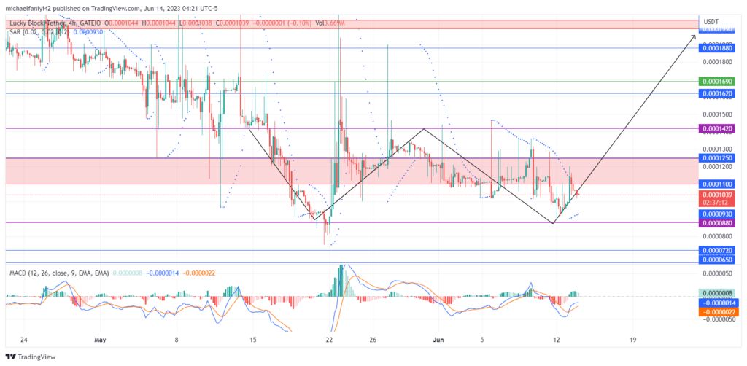Click the 19 date label on time axis
This screenshot has width=747, height=366.
click(632, 340)
